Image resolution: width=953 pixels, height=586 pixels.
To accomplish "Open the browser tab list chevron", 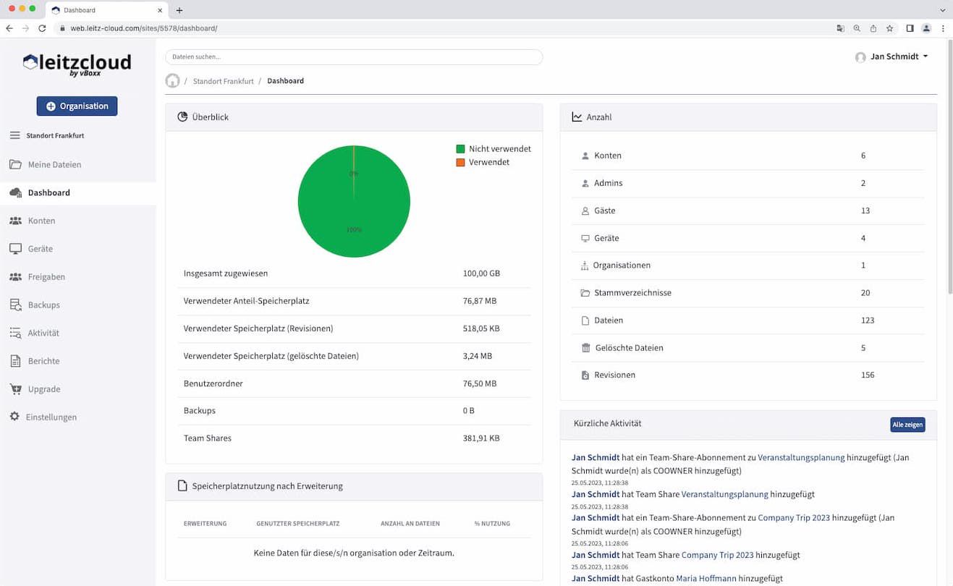I will (942, 10).
